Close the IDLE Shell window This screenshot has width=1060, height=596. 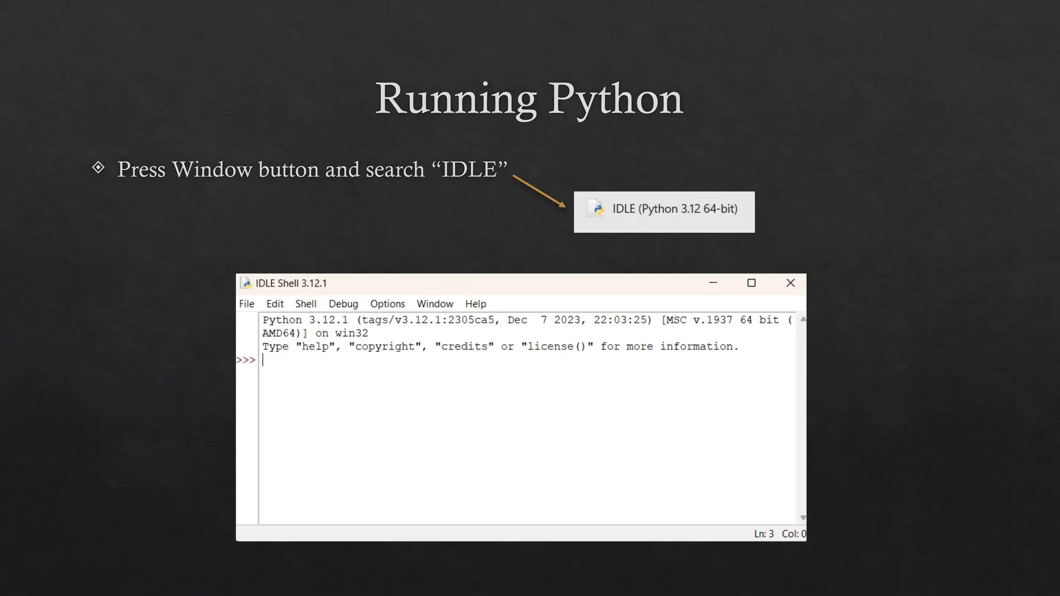pyautogui.click(x=790, y=283)
